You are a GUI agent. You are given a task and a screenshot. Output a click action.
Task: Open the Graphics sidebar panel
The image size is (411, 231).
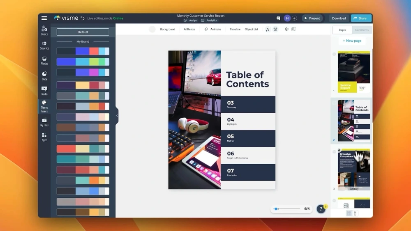44,46
